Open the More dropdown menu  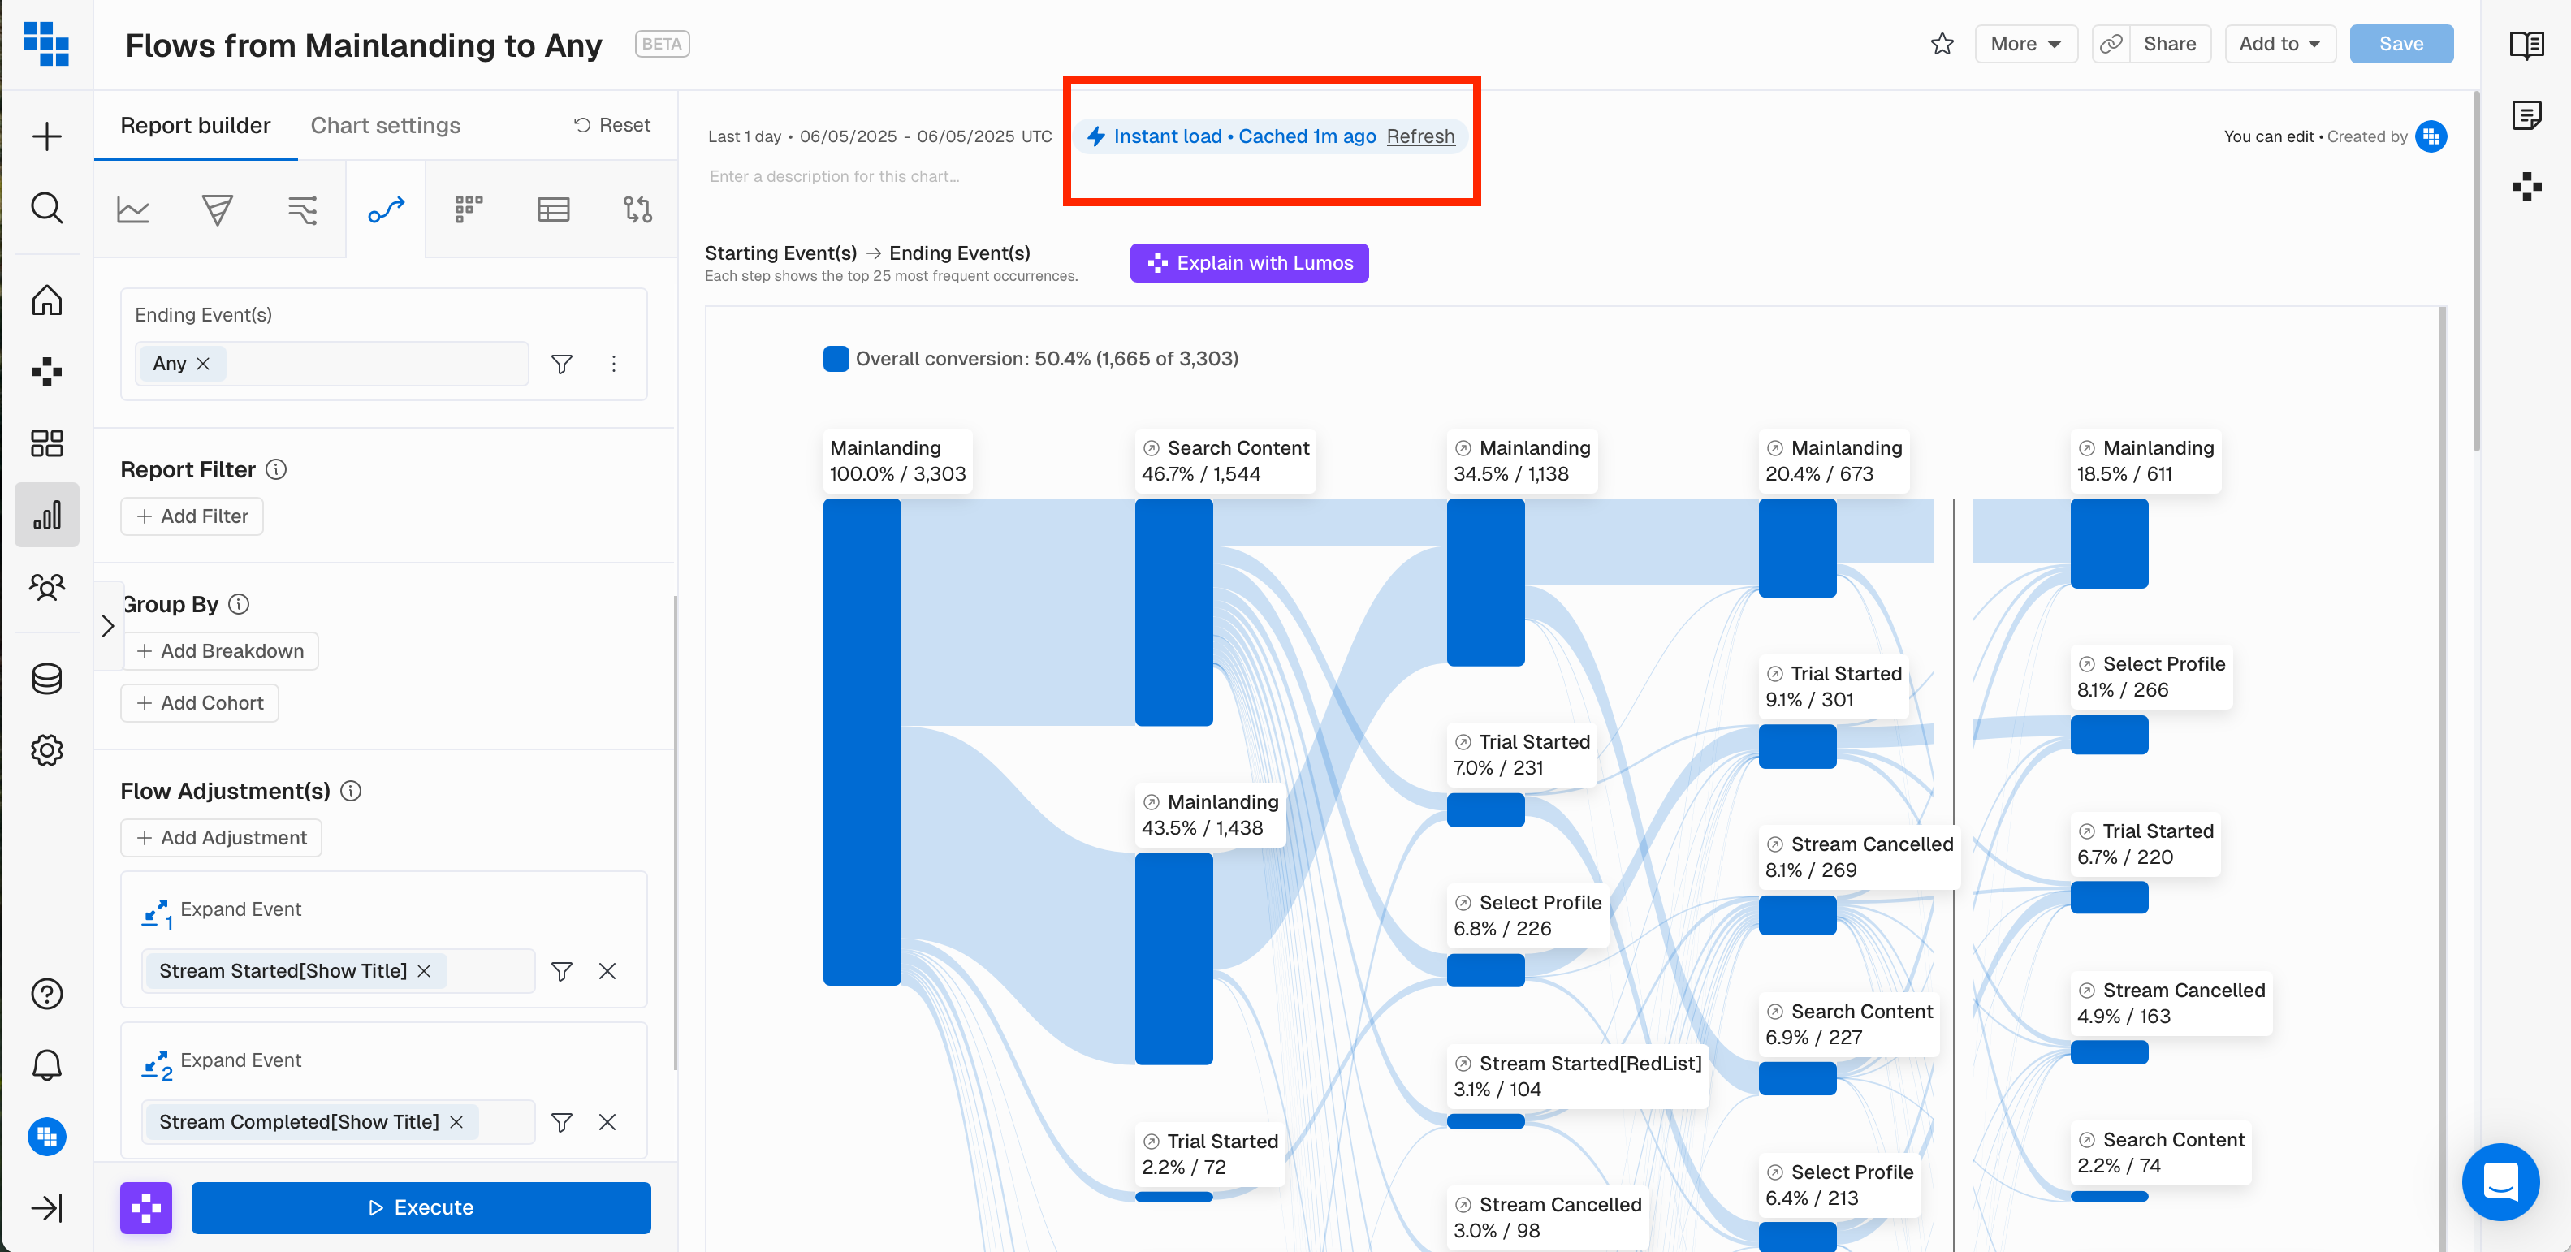coord(2025,44)
